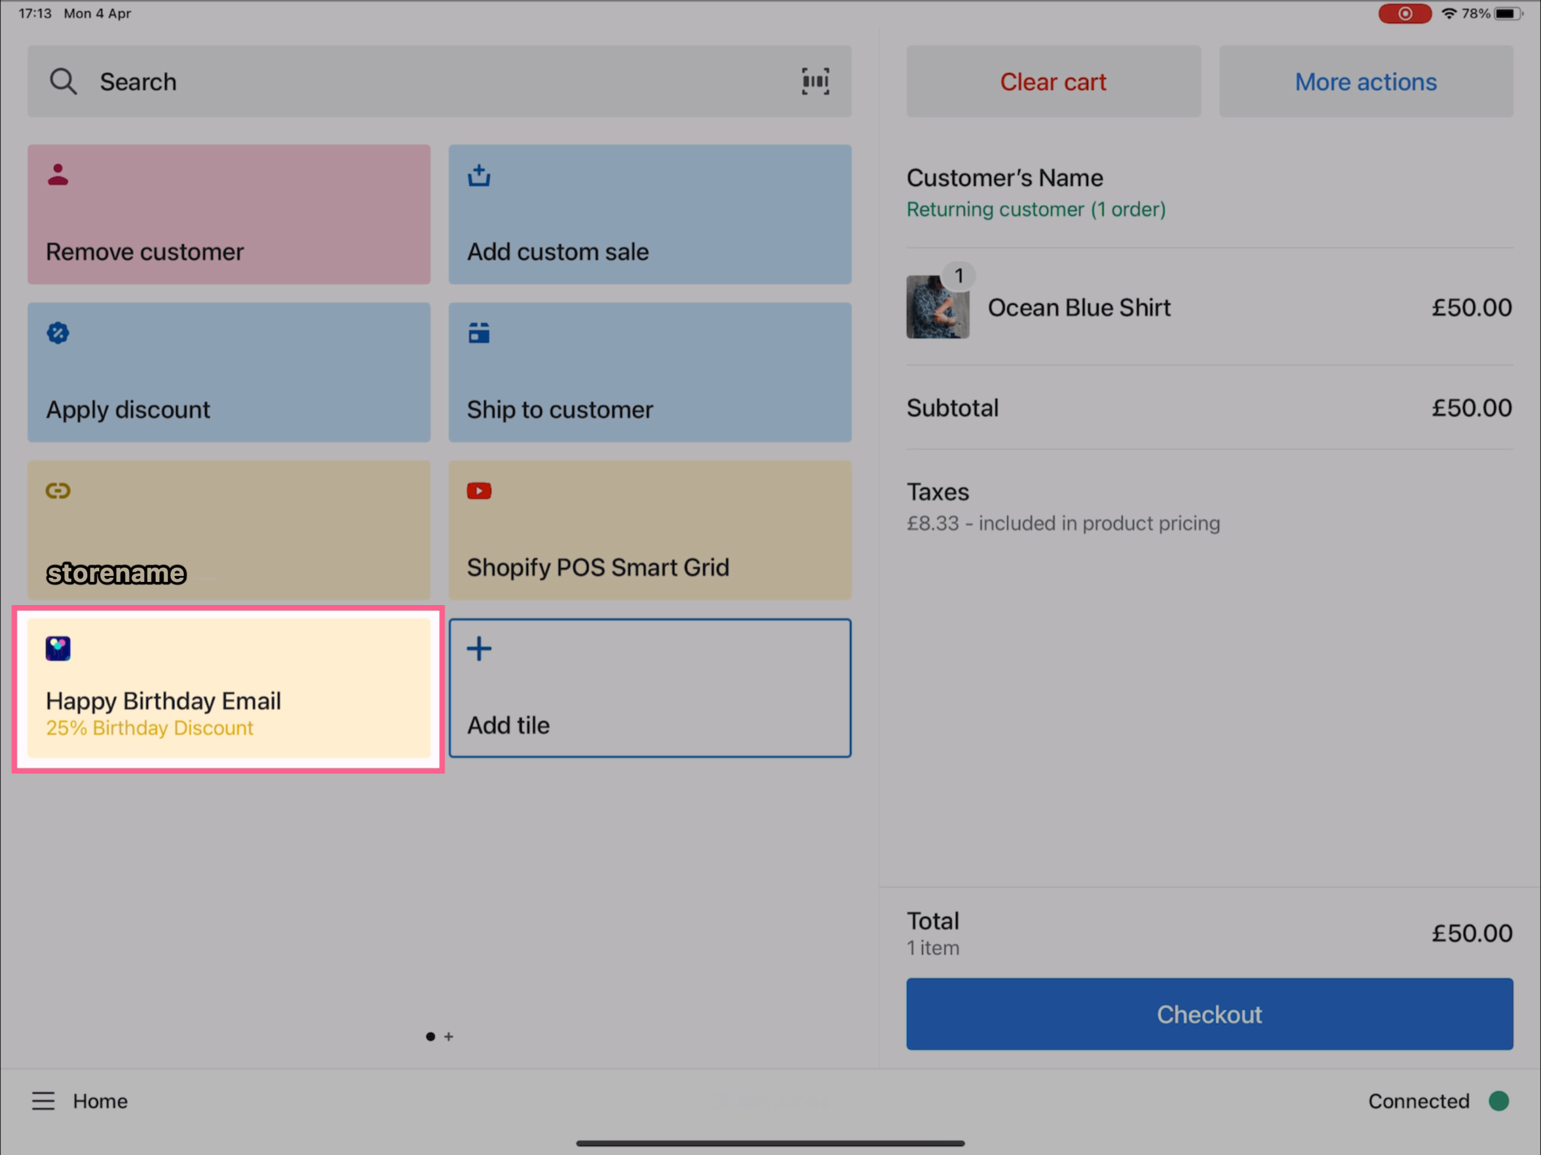
Task: Tap the plus icon on Add tile
Action: tap(479, 649)
